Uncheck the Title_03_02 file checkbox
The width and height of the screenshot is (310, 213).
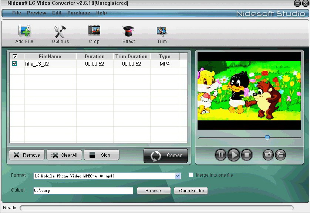pos(15,64)
